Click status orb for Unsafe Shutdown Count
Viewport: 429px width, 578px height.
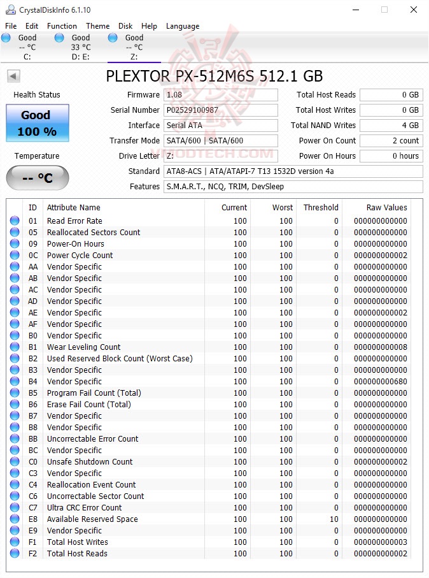pyautogui.click(x=15, y=461)
